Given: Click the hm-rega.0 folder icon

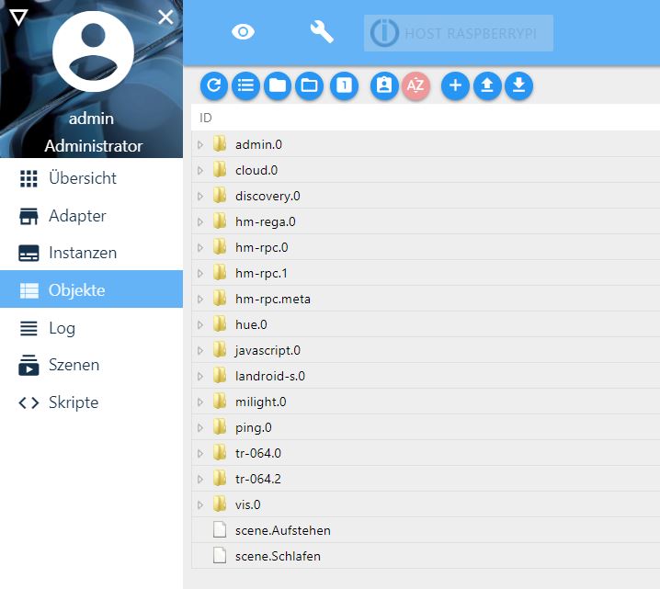Looking at the screenshot, I should click(x=220, y=221).
